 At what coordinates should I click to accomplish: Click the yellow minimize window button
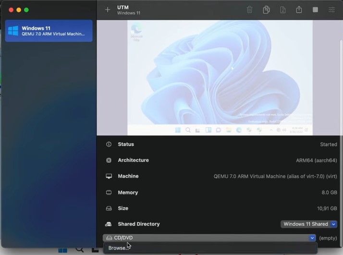19,10
